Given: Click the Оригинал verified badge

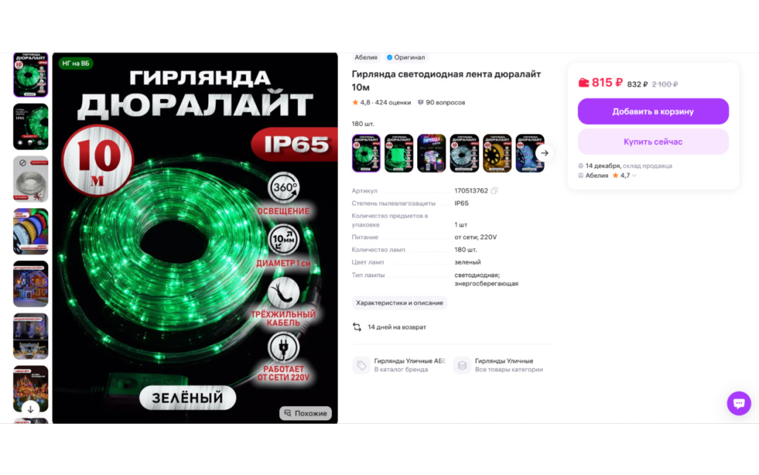Looking at the screenshot, I should pyautogui.click(x=405, y=58).
